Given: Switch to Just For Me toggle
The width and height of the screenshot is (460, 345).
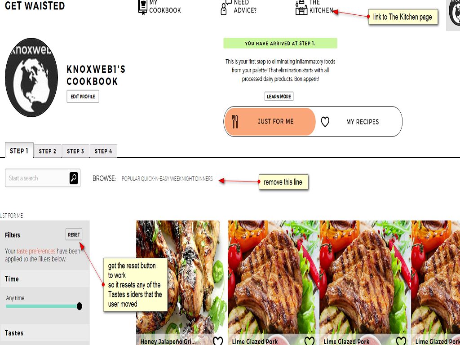Looking at the screenshot, I should [x=270, y=121].
